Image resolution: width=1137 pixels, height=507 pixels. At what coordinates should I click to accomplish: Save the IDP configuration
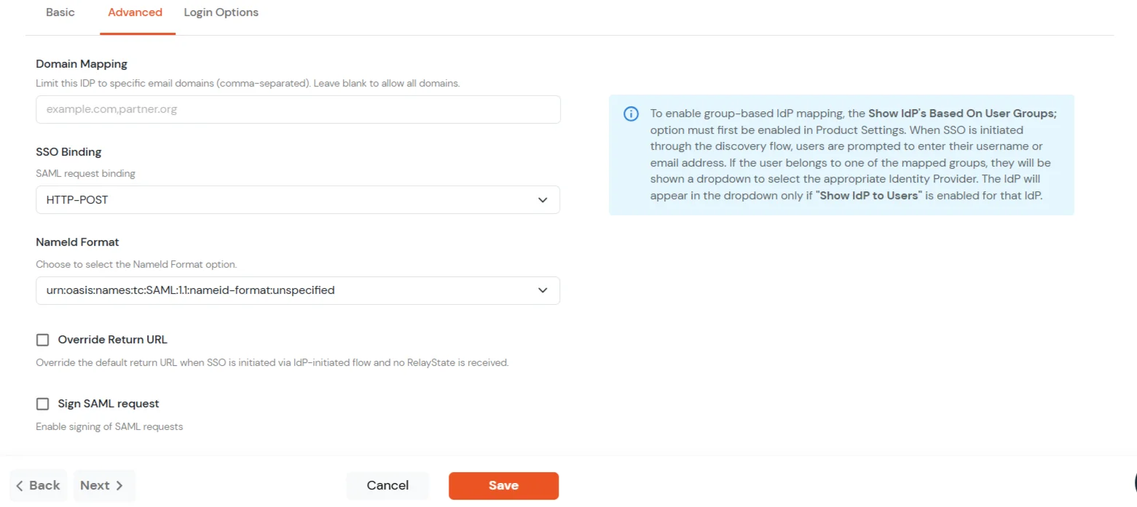point(503,485)
